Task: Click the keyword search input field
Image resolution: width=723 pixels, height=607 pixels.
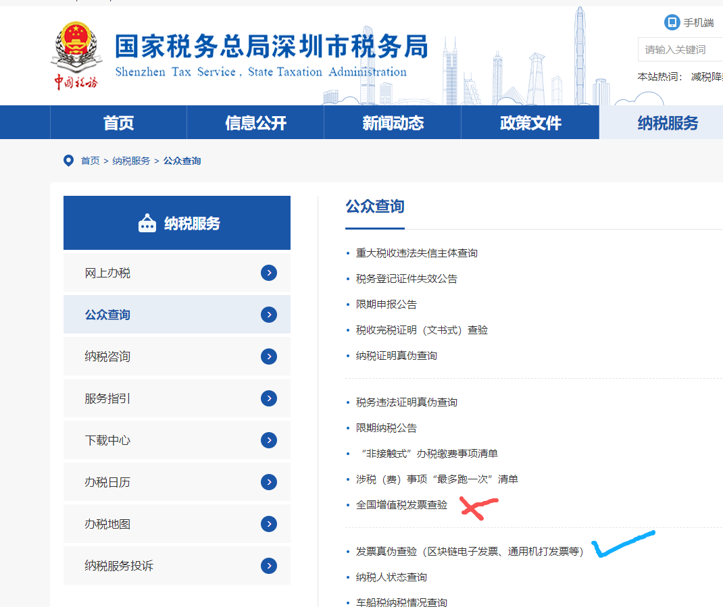Action: tap(680, 50)
